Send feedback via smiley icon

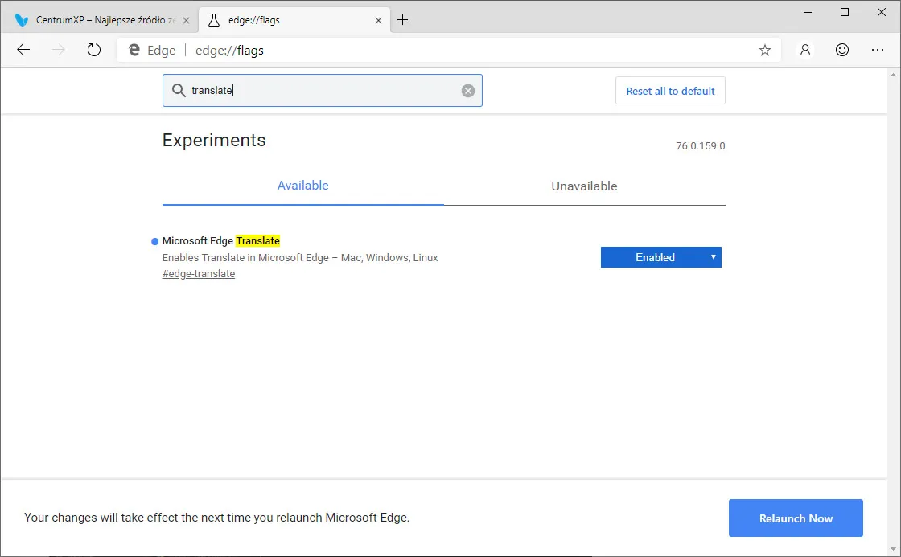click(x=841, y=50)
